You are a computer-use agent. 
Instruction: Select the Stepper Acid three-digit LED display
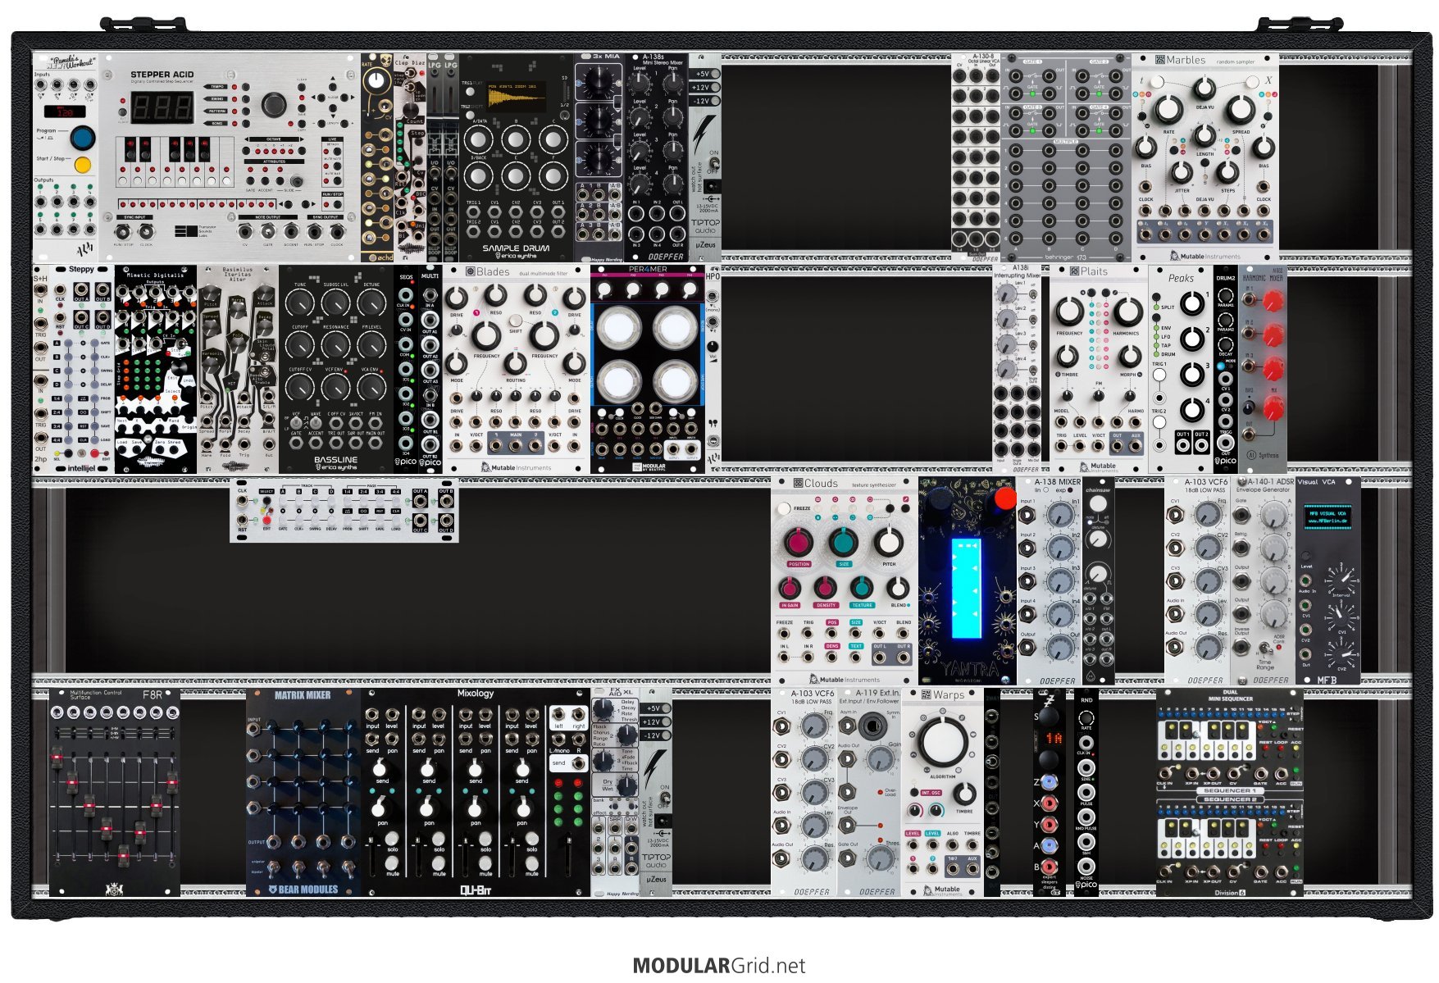pos(162,107)
